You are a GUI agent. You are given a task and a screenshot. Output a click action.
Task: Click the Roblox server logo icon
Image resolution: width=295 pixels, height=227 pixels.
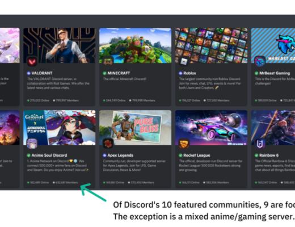(x=184, y=61)
